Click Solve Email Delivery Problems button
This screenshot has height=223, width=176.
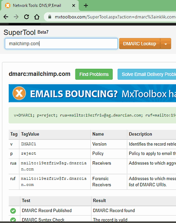click(147, 74)
